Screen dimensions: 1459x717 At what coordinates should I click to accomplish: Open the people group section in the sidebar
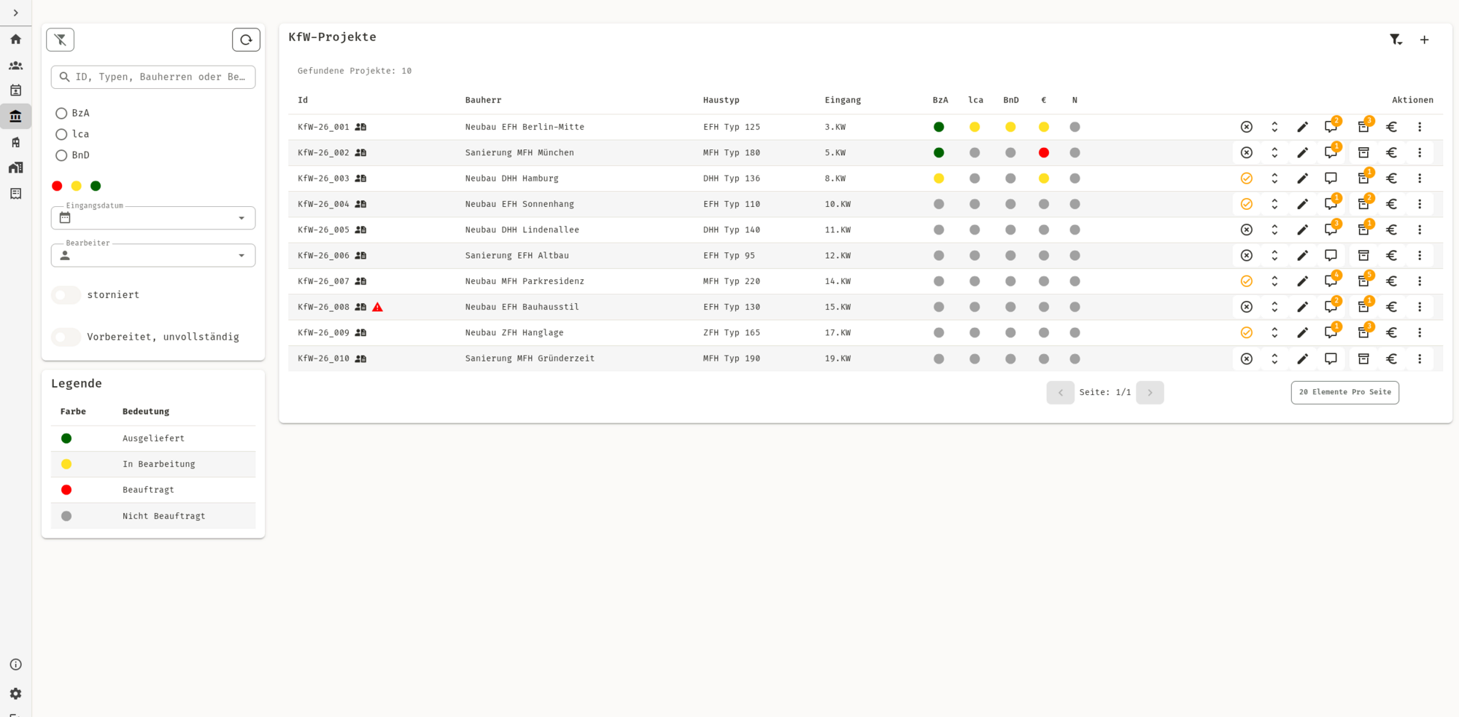pyautogui.click(x=15, y=66)
